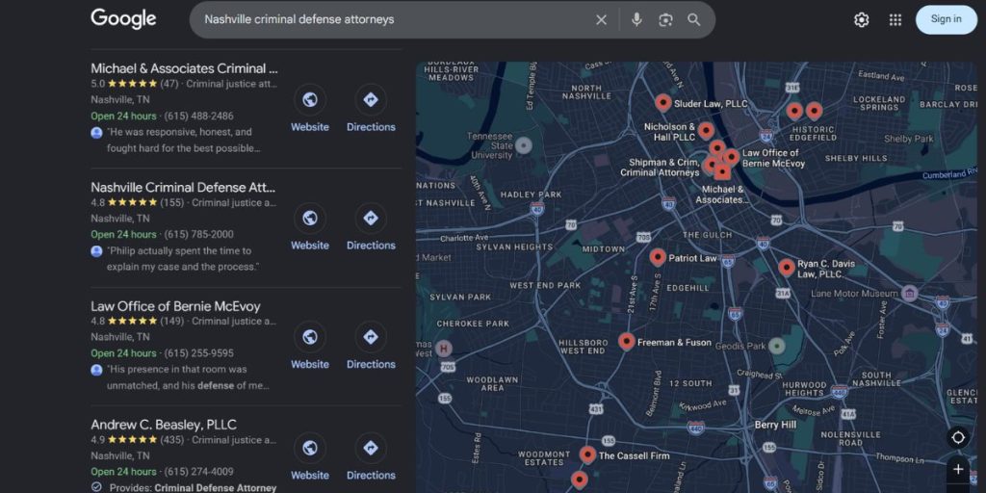Open the Google apps grid icon

[x=895, y=19]
